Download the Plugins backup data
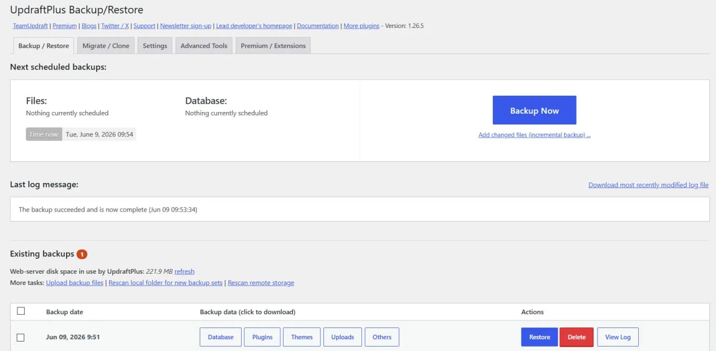 click(x=262, y=337)
